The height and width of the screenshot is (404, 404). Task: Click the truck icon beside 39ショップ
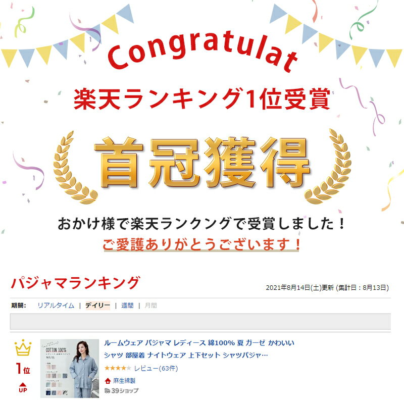107,390
